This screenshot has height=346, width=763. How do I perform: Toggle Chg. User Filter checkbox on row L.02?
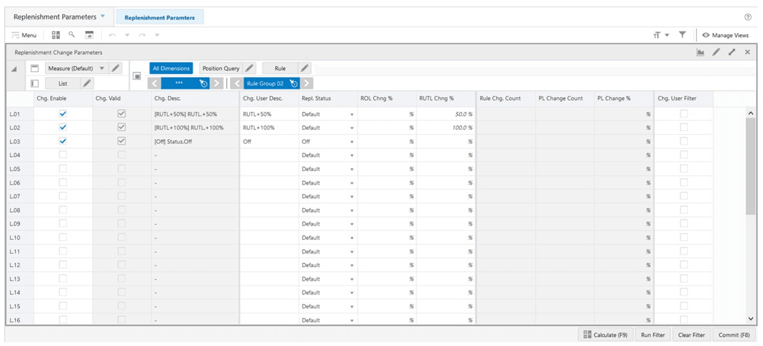(x=685, y=128)
